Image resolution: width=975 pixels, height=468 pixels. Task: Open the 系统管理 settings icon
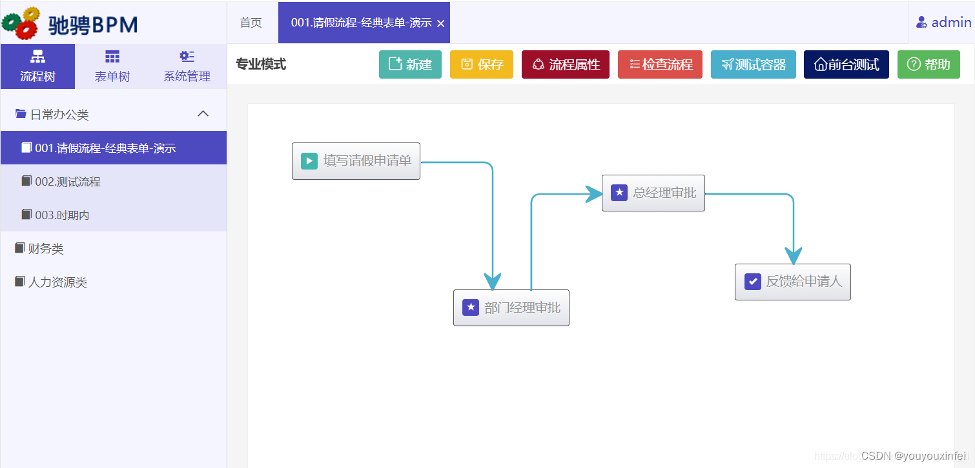pos(186,58)
